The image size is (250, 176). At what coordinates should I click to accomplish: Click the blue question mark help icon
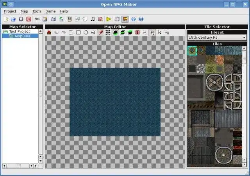[x=134, y=19]
